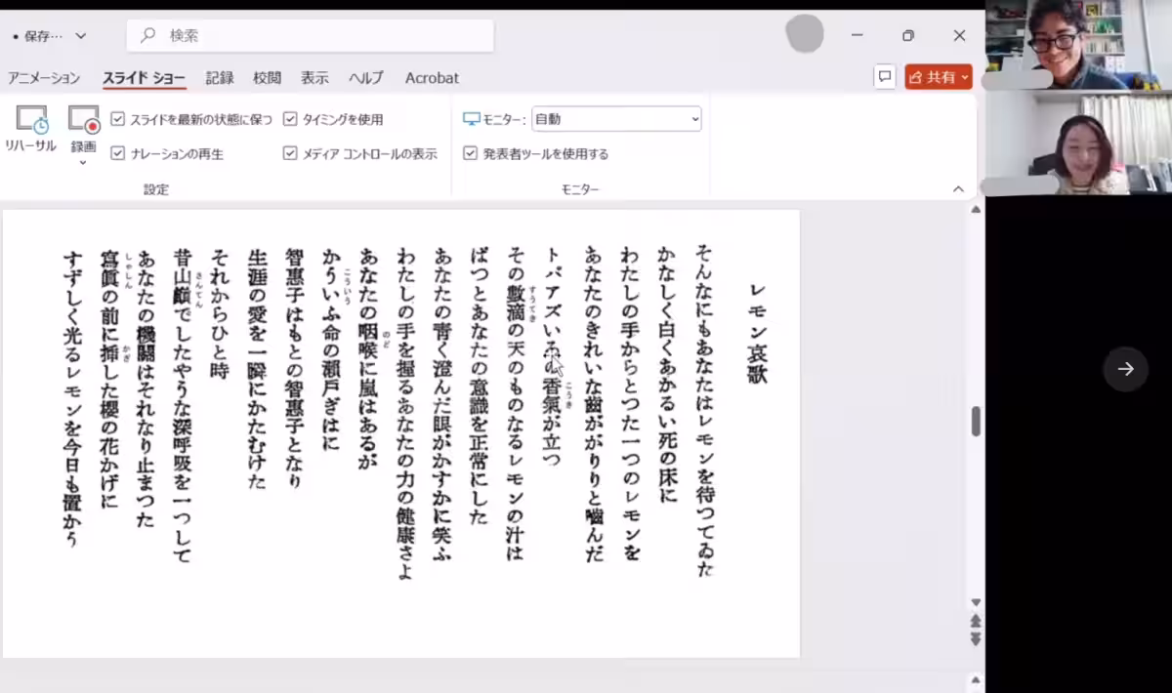
Task: Click the monitor icon beside モニター
Action: coord(472,118)
